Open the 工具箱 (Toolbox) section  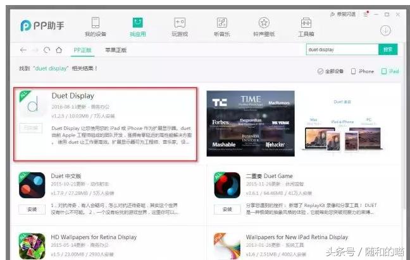pyautogui.click(x=306, y=27)
